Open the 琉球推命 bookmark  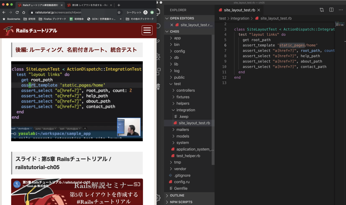click(x=76, y=19)
